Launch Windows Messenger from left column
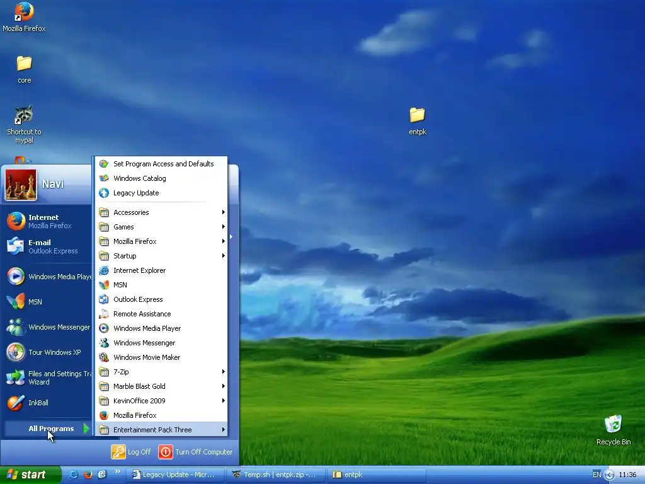645x484 pixels. [47, 327]
